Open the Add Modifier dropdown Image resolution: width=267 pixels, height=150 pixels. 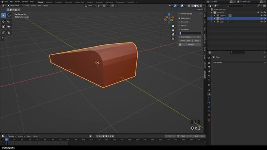coord(239,62)
